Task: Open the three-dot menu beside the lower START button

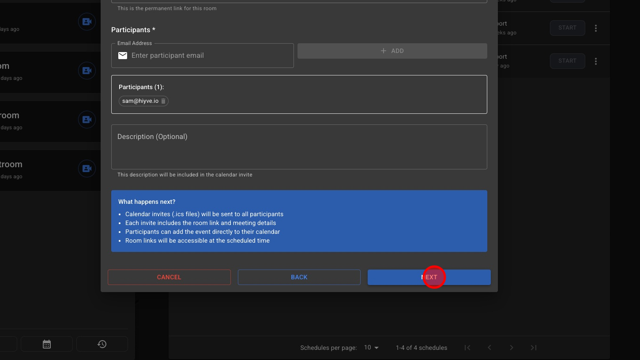Action: click(596, 61)
